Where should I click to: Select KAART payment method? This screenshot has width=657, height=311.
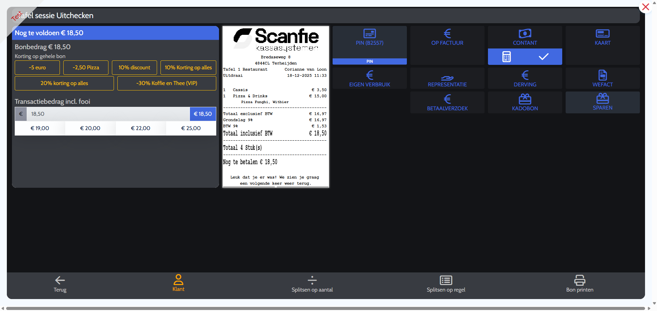point(602,38)
